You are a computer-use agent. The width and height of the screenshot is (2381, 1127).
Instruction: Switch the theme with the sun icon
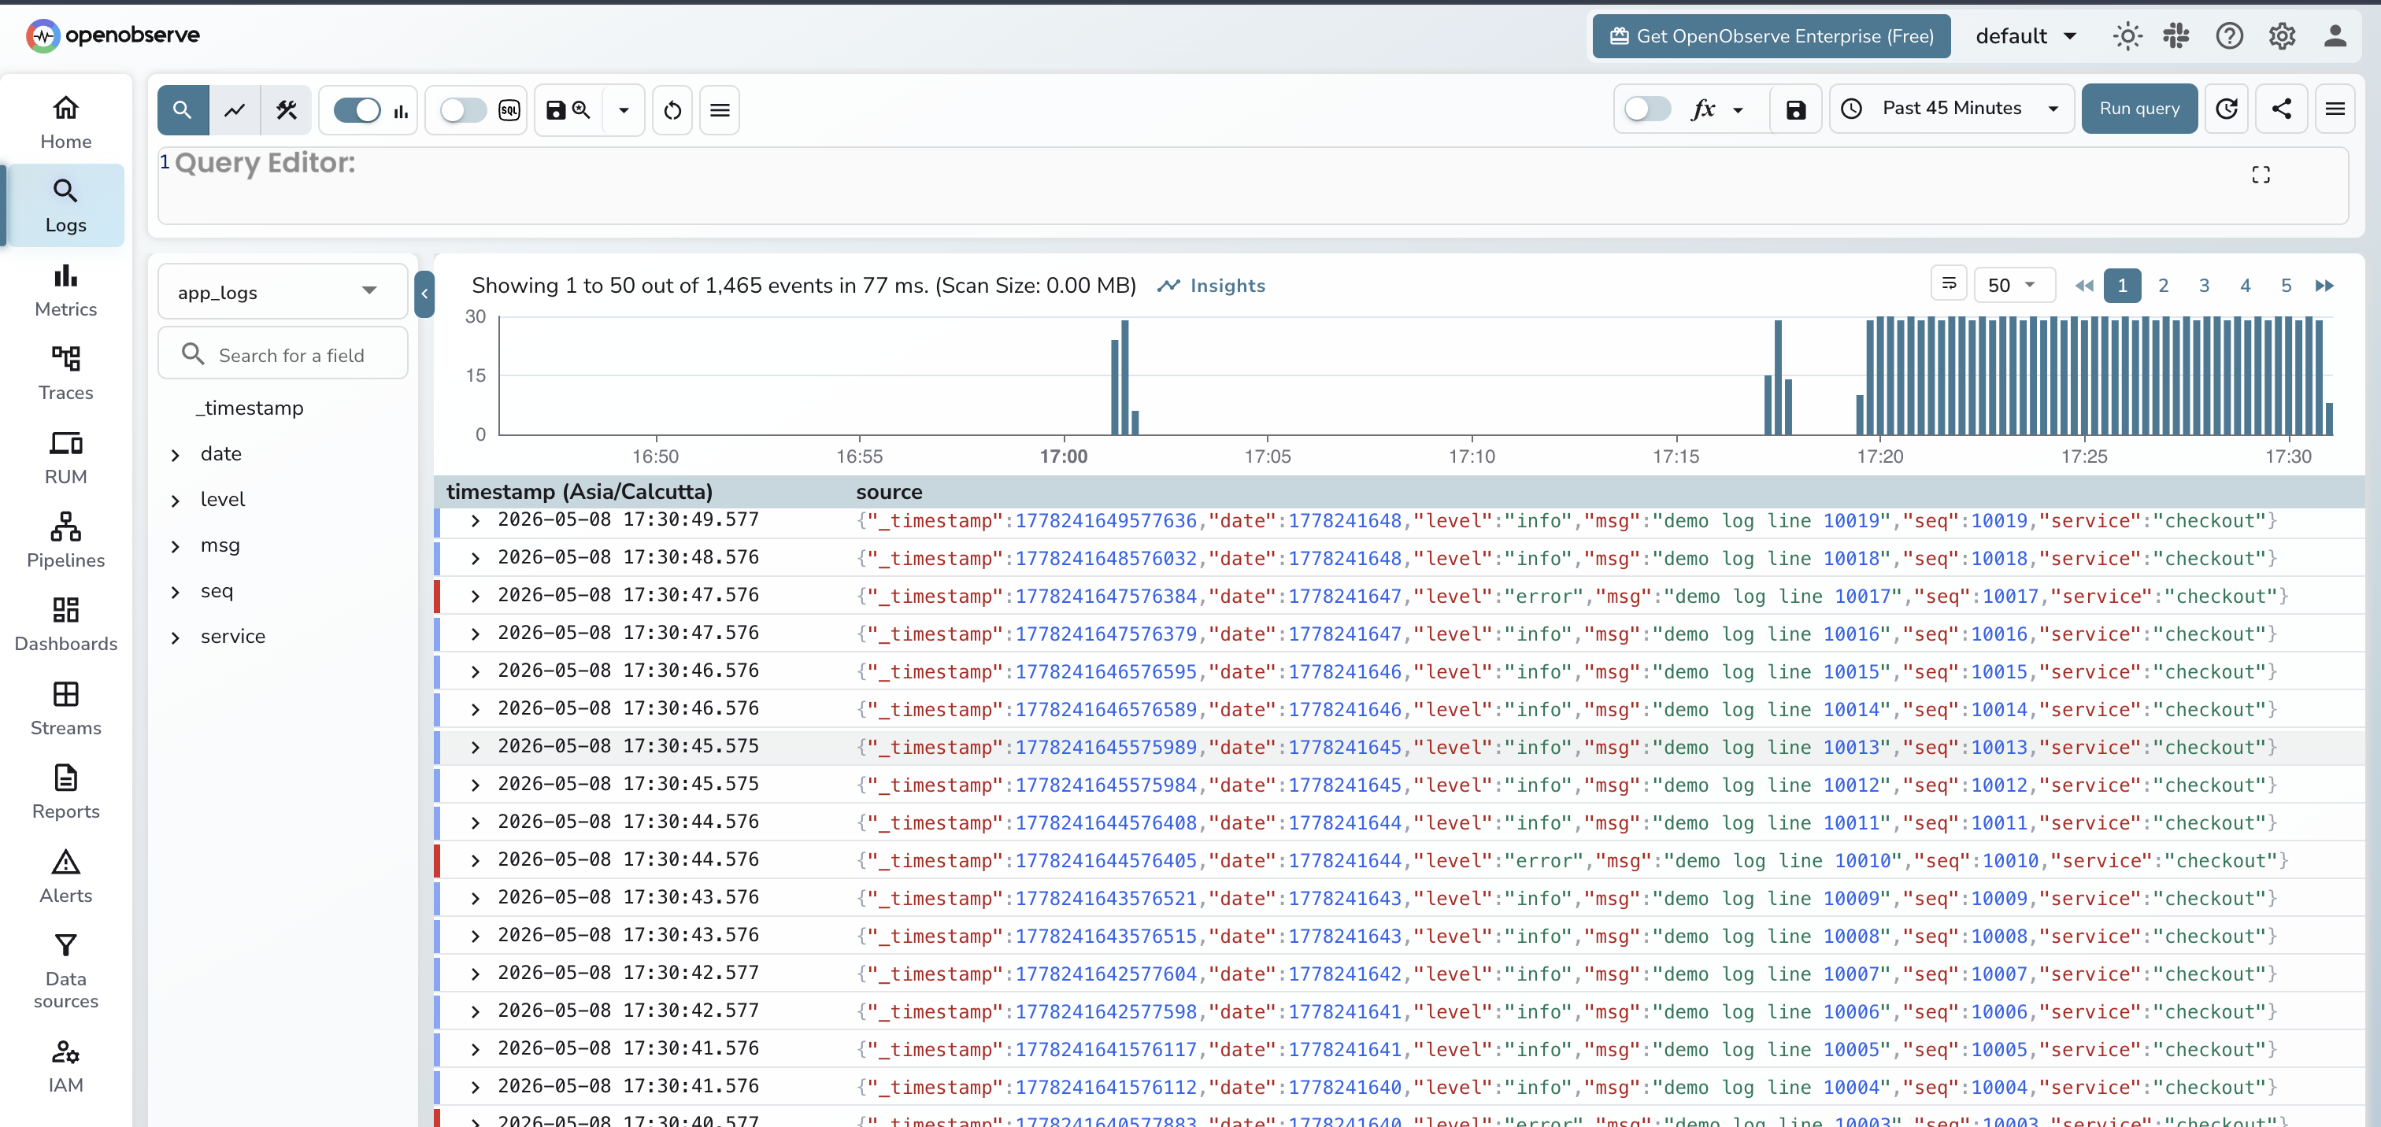coord(2127,36)
